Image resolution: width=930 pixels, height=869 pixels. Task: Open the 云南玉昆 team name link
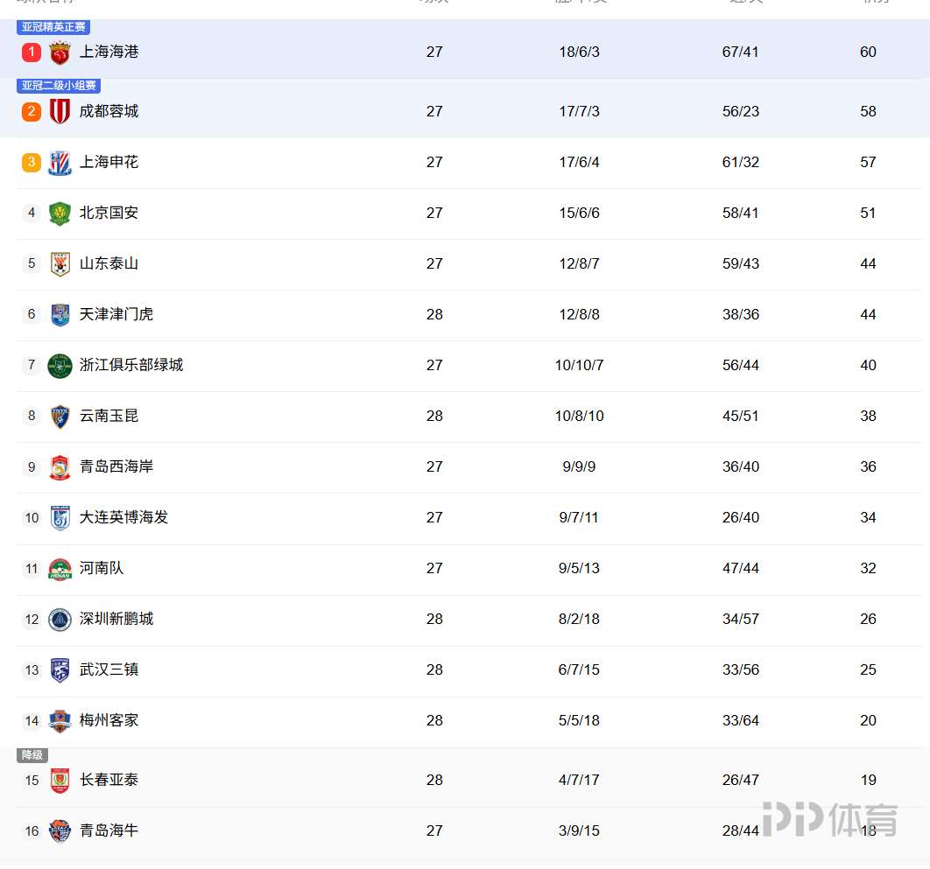(x=109, y=416)
